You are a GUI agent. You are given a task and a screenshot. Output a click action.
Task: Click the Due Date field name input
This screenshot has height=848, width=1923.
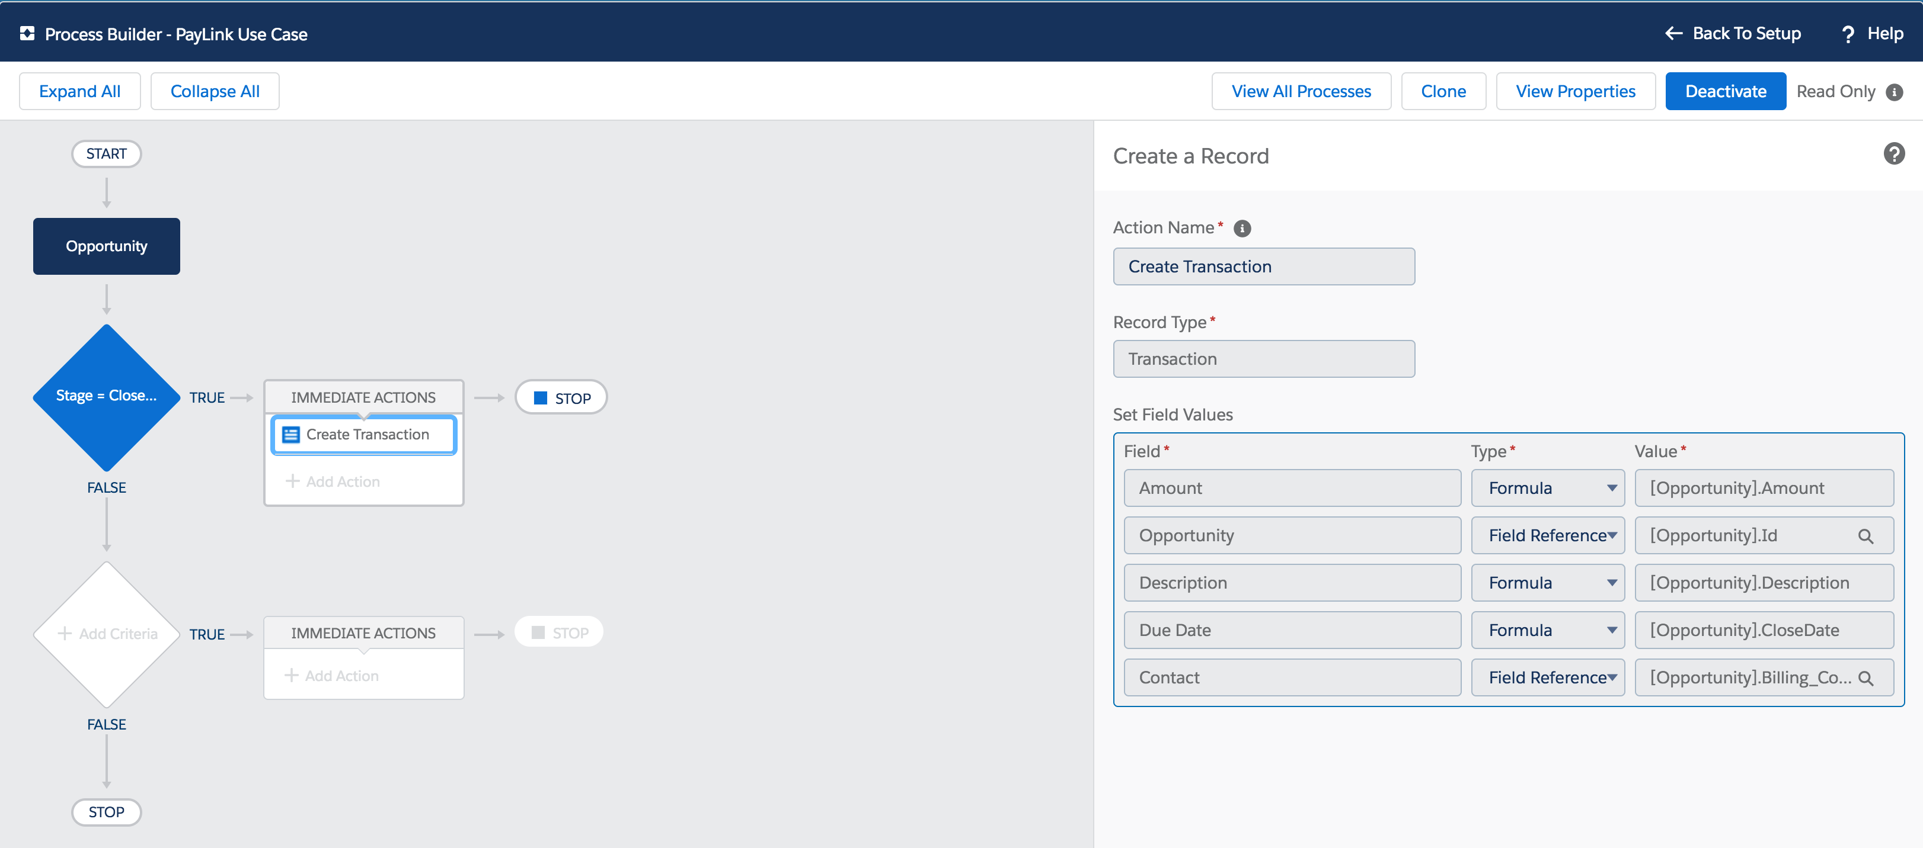[x=1292, y=630]
